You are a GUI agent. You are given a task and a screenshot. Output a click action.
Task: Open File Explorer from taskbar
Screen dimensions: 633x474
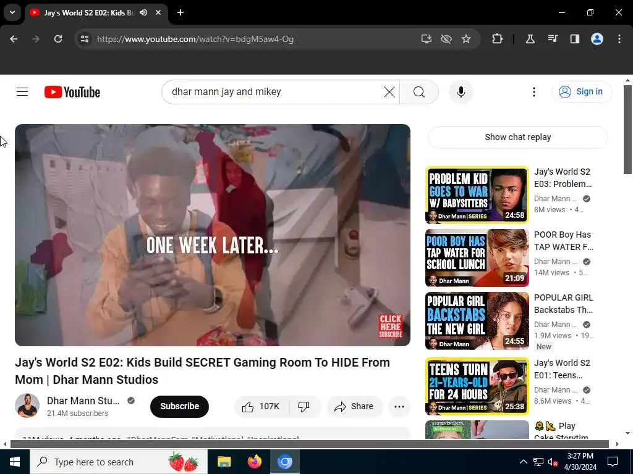(224, 462)
